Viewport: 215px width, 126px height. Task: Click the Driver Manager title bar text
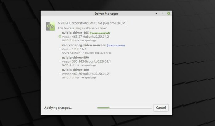tap(106, 14)
